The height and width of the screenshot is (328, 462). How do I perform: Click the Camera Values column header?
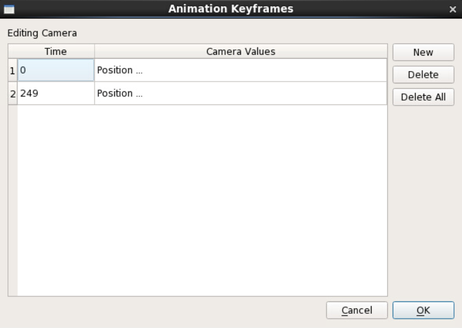coord(241,51)
